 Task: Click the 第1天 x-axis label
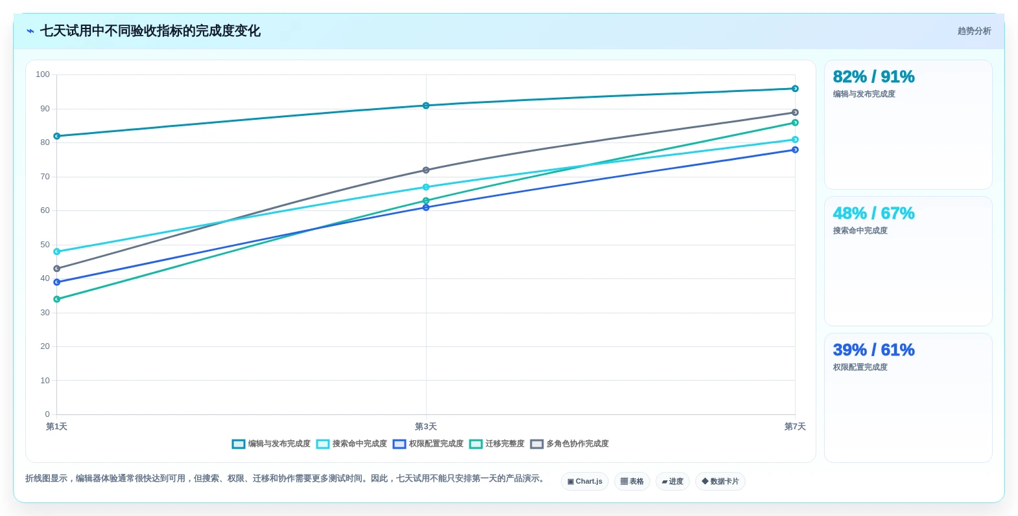57,427
